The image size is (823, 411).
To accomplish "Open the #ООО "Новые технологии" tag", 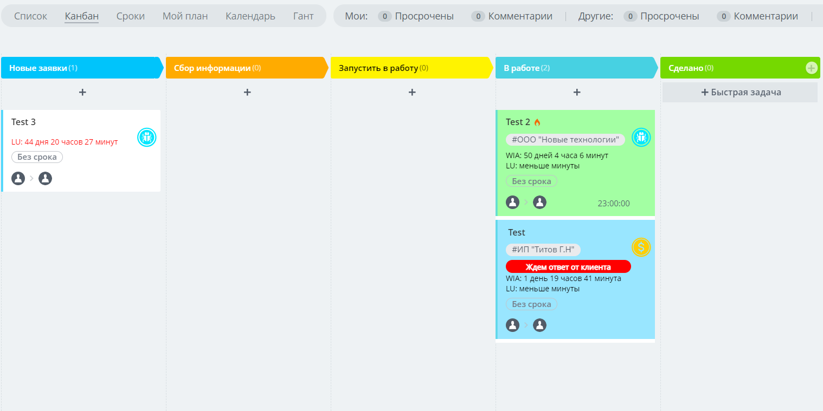I will click(x=565, y=140).
